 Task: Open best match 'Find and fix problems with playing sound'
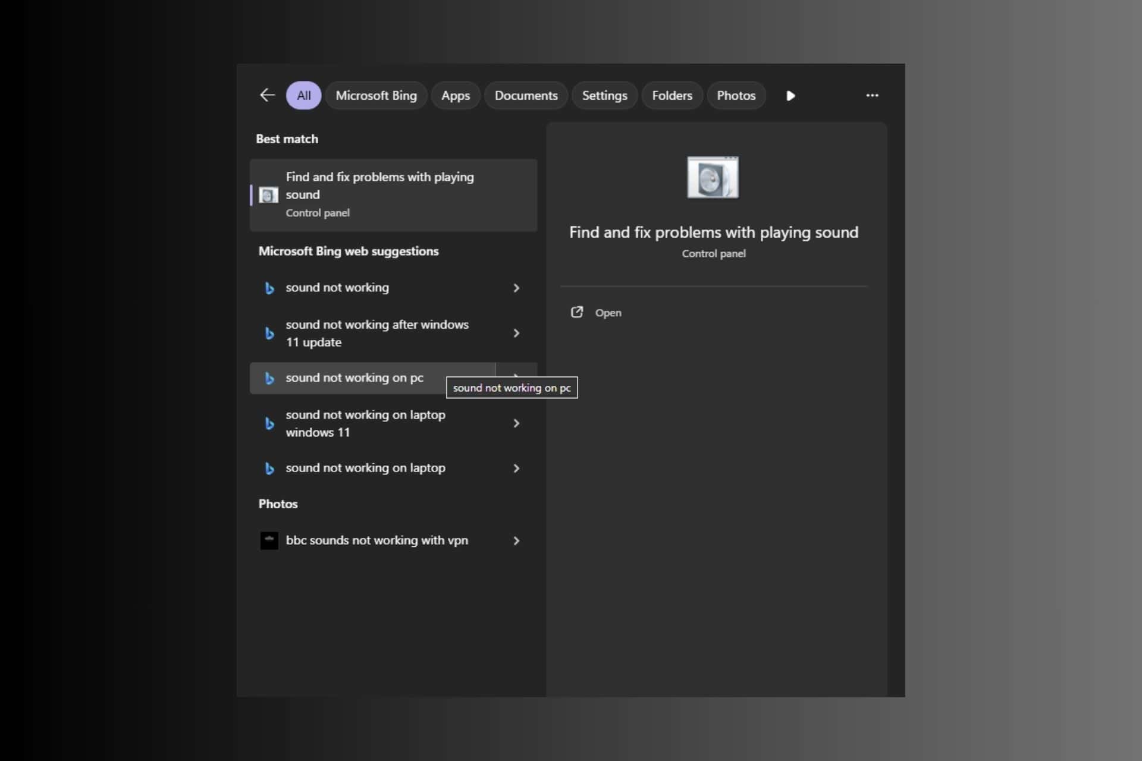coord(394,195)
